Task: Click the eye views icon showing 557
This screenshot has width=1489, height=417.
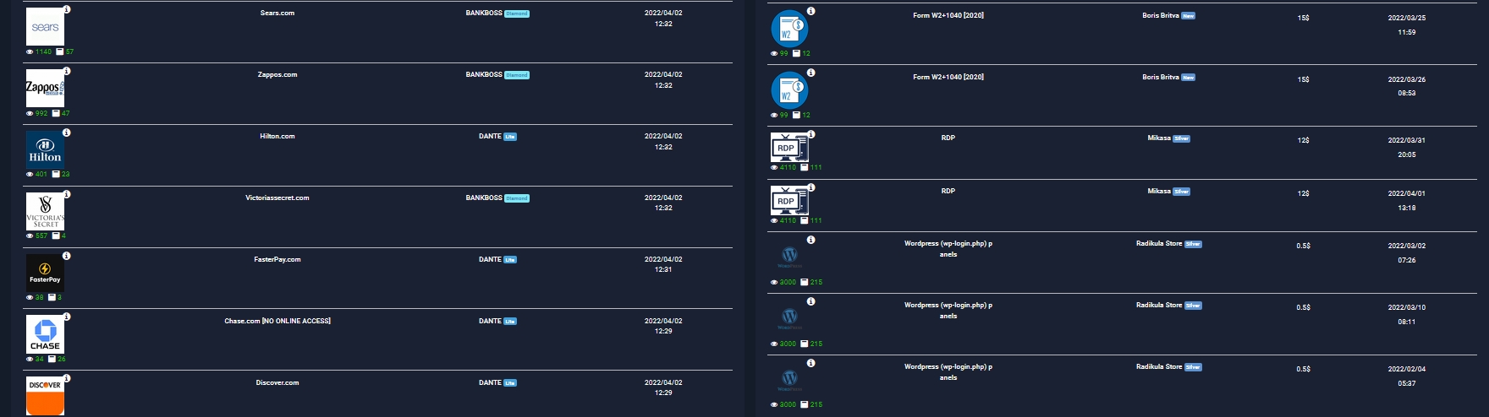Action: click(30, 236)
